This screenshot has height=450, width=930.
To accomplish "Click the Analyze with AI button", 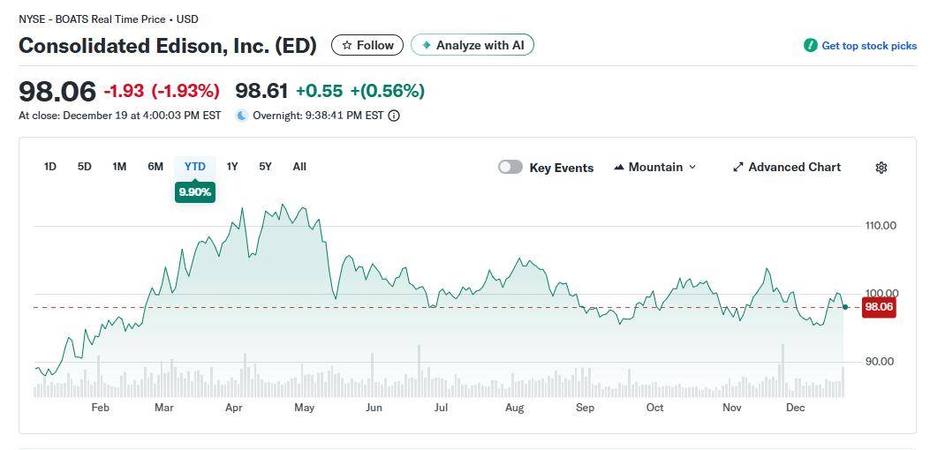I will pyautogui.click(x=473, y=45).
